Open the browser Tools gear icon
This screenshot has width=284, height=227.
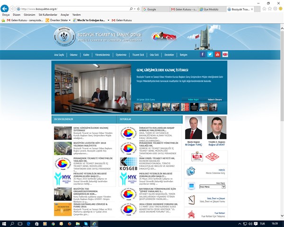point(275,9)
